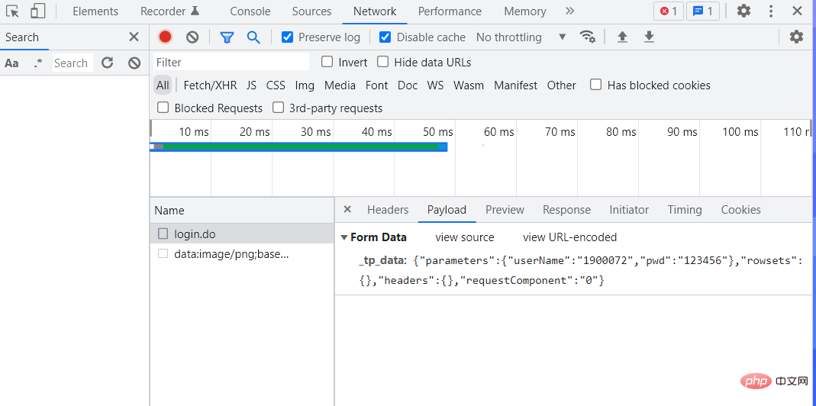The height and width of the screenshot is (406, 816).
Task: Switch to the Console tab
Action: [x=250, y=11]
